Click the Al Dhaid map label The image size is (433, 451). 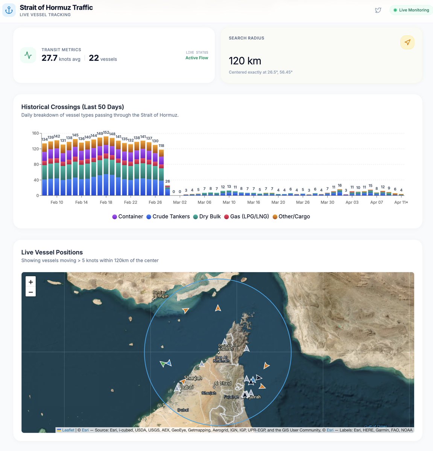[x=223, y=383]
